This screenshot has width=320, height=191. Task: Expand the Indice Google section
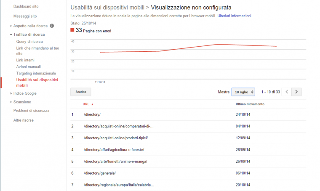11,93
